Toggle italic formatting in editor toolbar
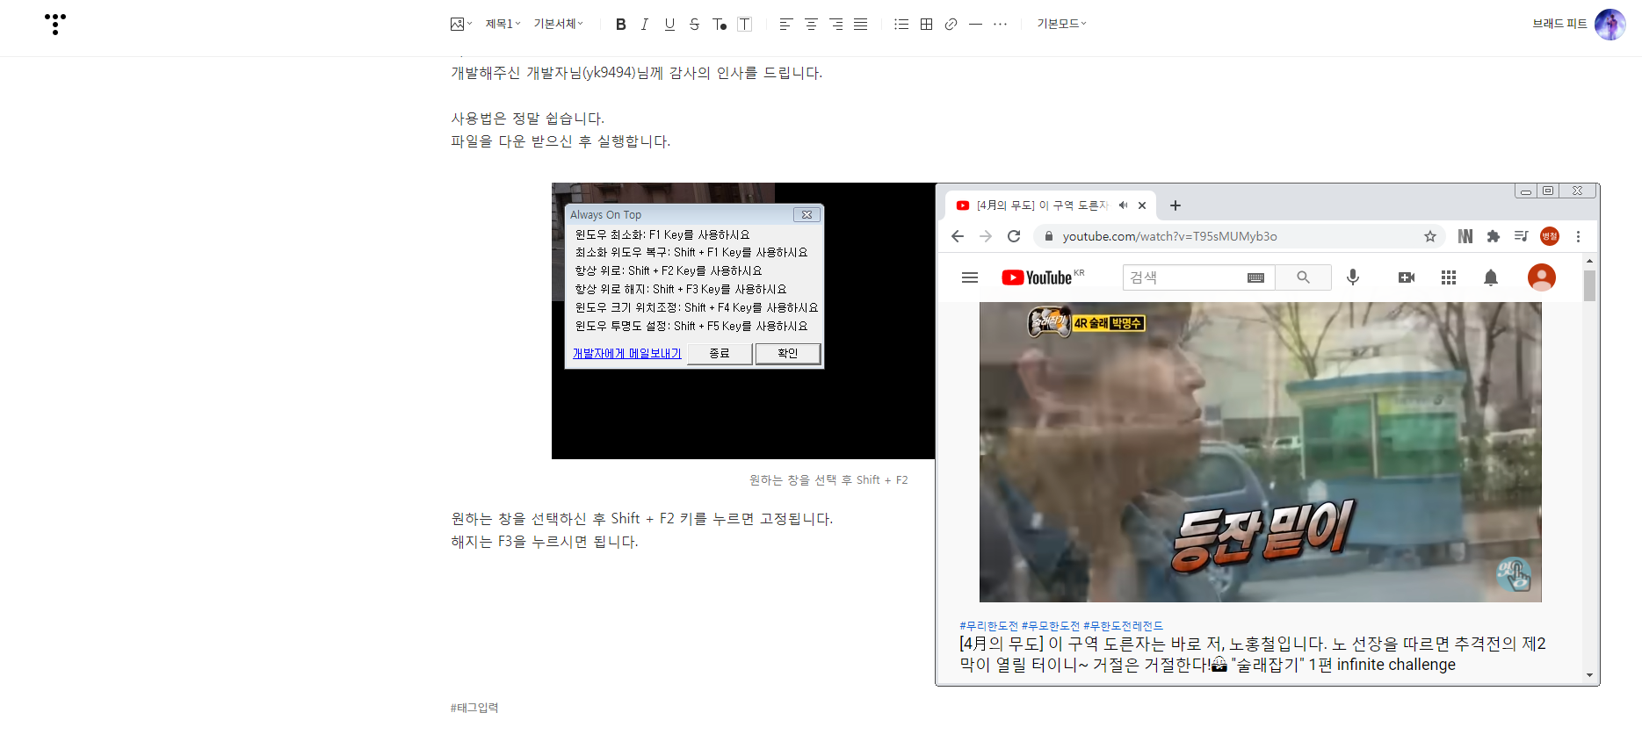The height and width of the screenshot is (756, 1642). (645, 24)
